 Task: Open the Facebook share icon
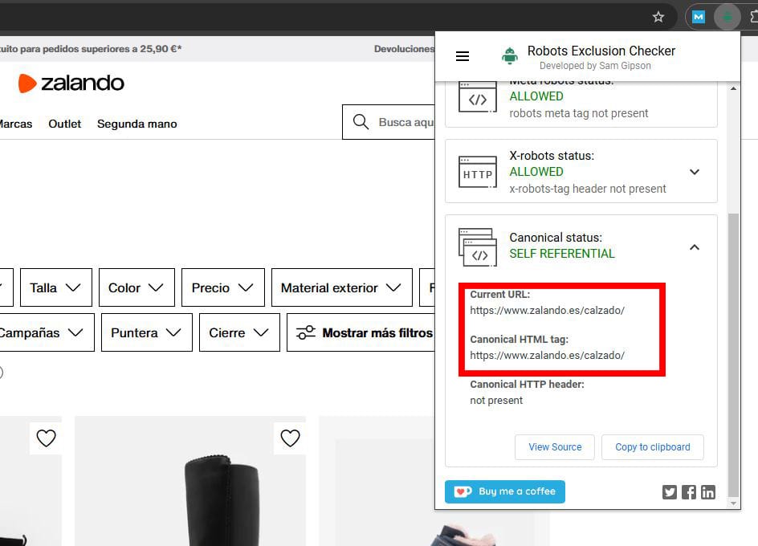coord(689,492)
